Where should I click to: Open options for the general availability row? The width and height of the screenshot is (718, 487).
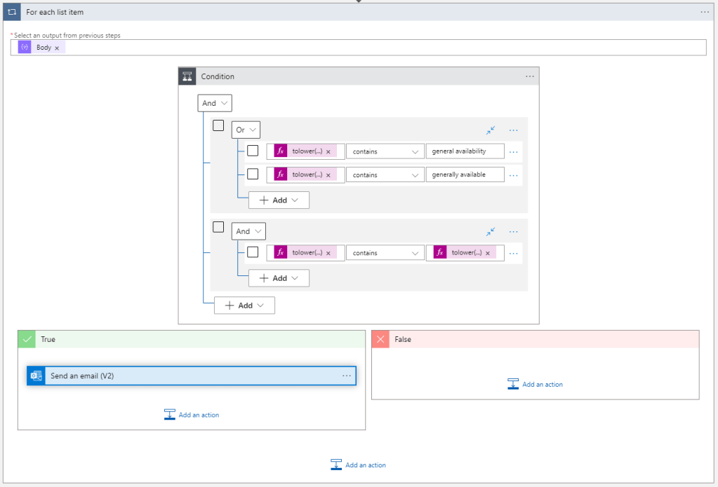[514, 151]
